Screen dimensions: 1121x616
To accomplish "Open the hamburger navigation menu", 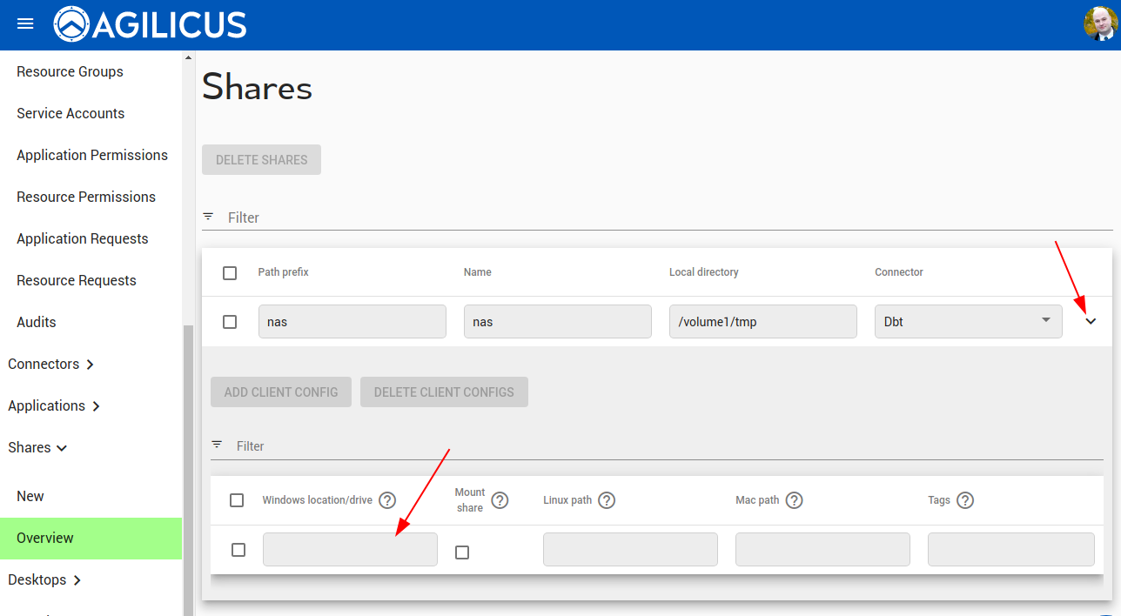I will coord(25,24).
